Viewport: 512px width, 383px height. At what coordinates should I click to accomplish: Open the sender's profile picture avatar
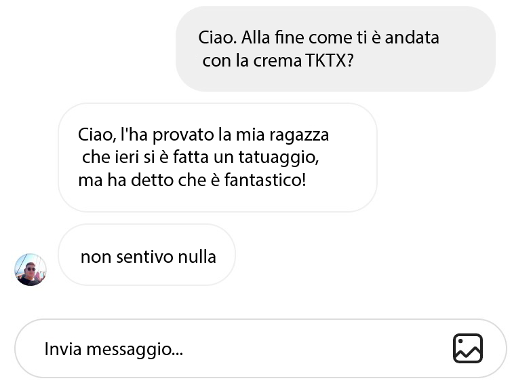[x=31, y=270]
